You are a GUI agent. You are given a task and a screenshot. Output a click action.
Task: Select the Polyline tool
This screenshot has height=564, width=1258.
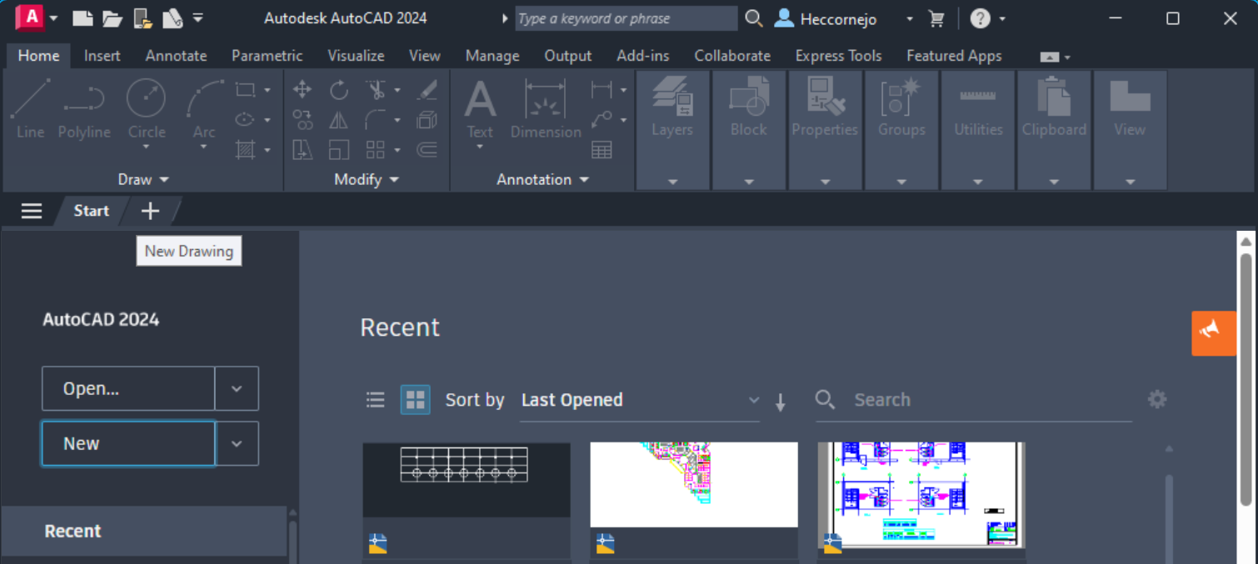(x=83, y=109)
